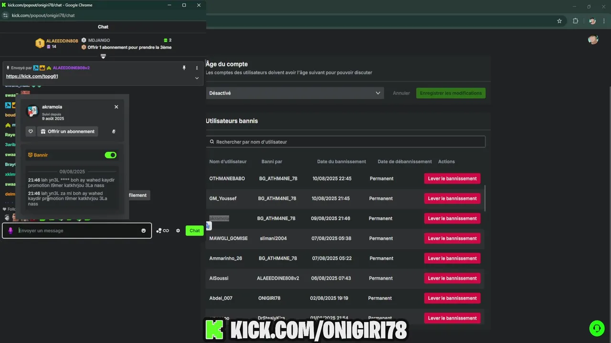The image size is (611, 343).
Task: Lift ban for Ammarinho_26
Action: [x=452, y=258]
